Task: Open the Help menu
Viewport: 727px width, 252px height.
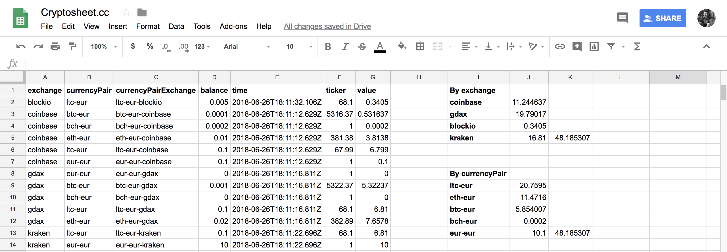Action: 264,26
